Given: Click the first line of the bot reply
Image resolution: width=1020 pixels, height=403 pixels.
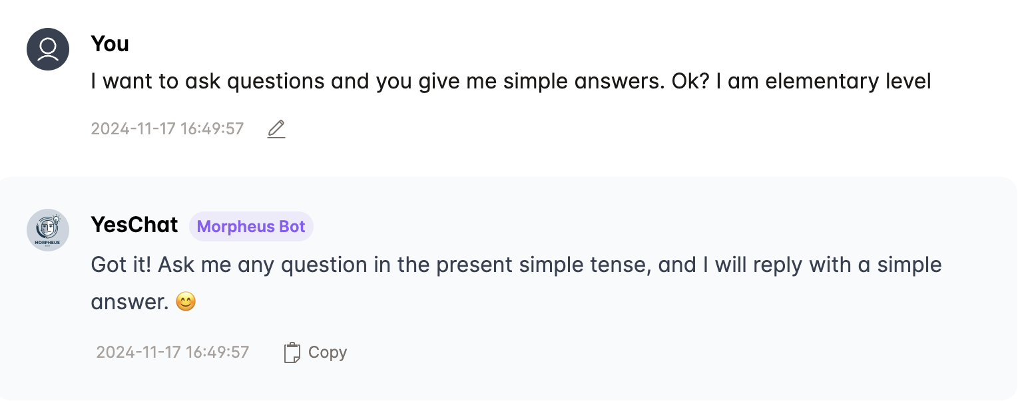Looking at the screenshot, I should pyautogui.click(x=516, y=265).
